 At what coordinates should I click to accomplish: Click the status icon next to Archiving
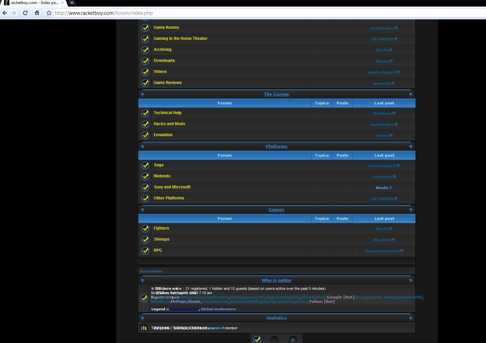145,50
